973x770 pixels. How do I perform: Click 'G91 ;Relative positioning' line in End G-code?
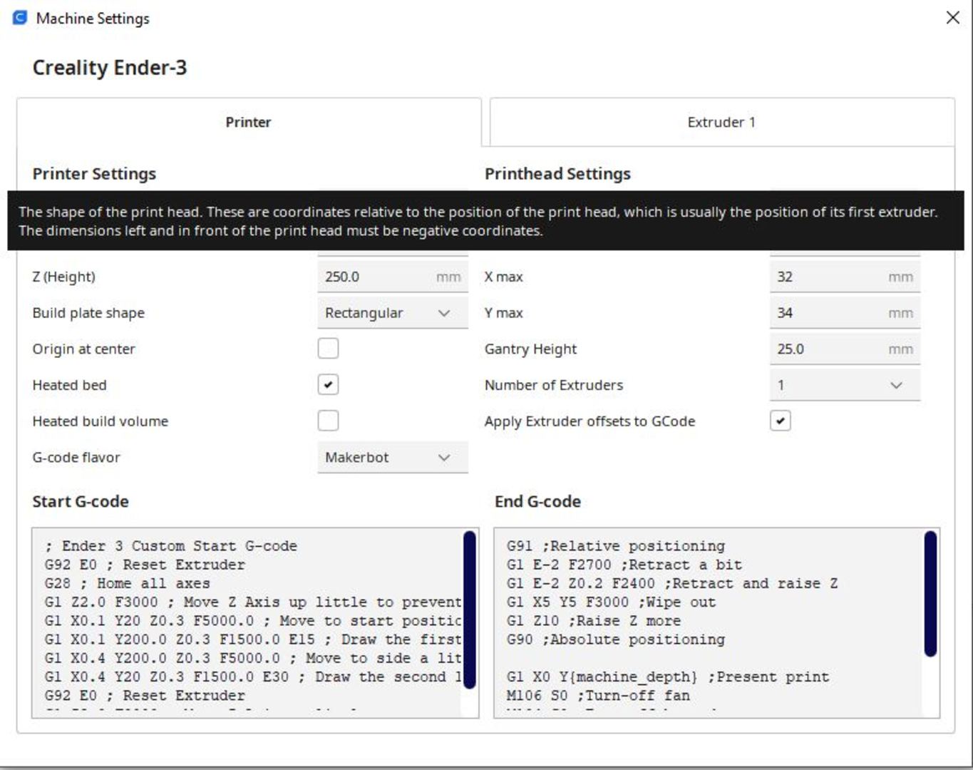click(x=616, y=546)
